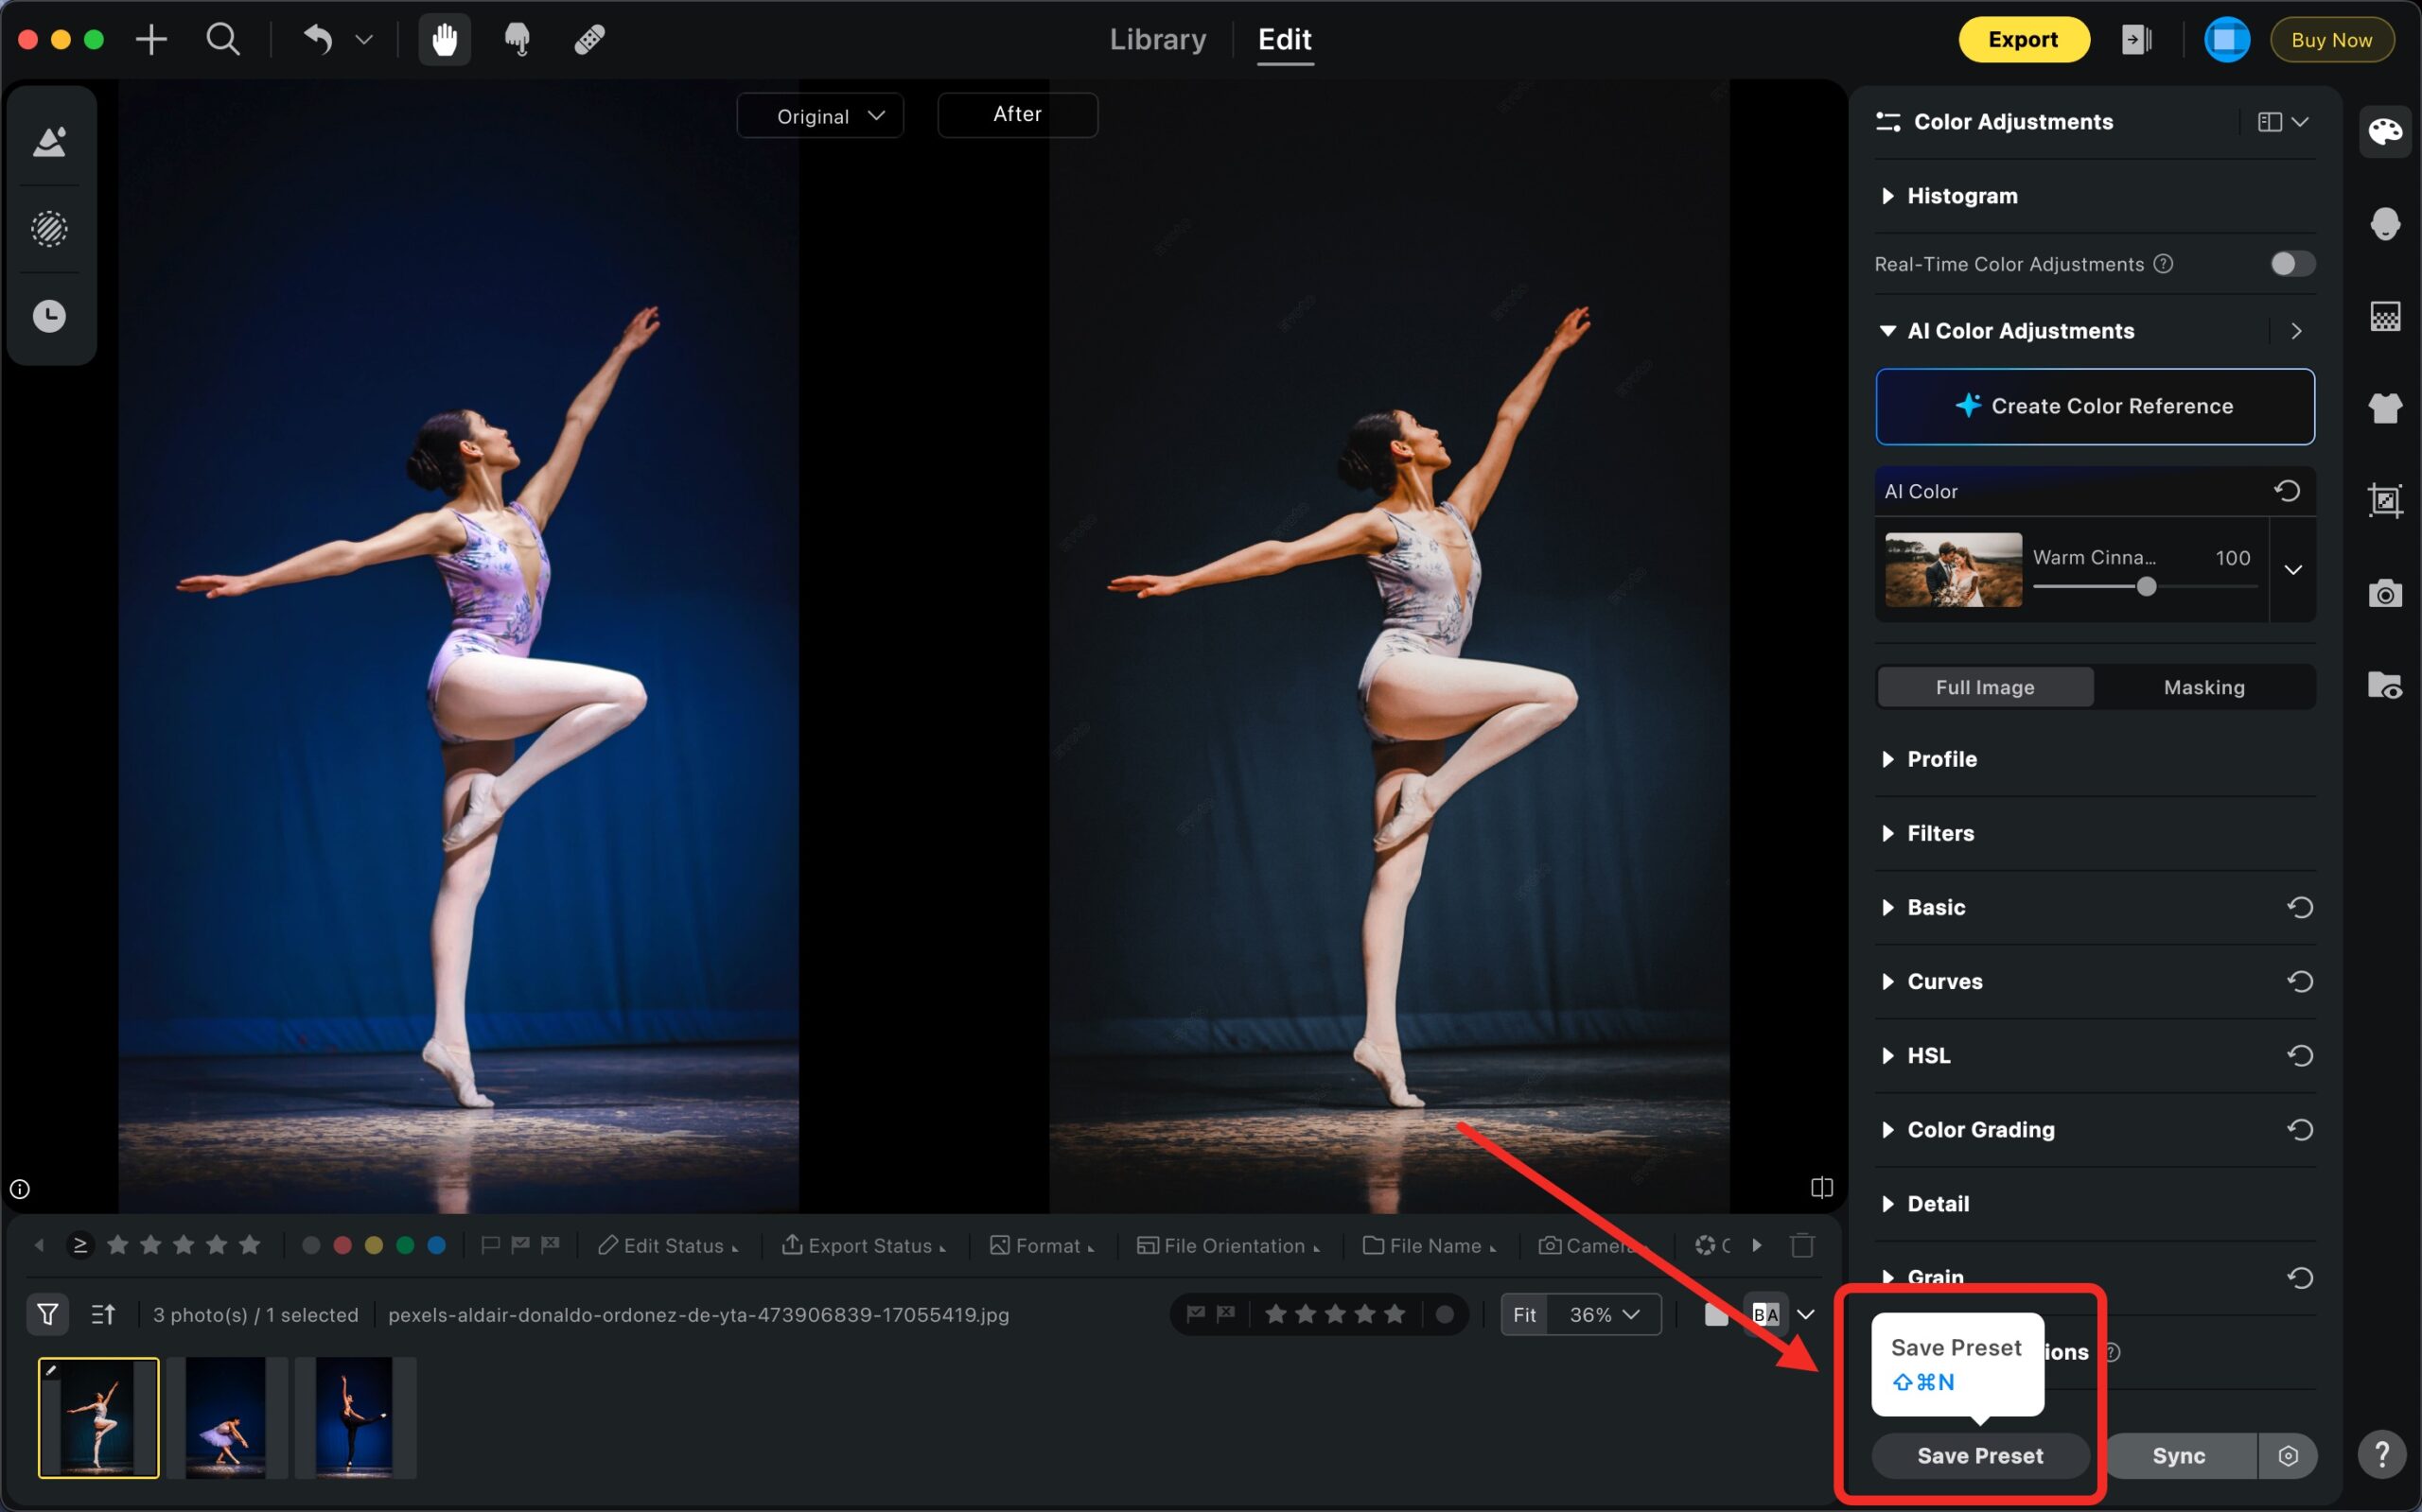Open the color palette panel icon
2422x1512 pixels.
(2384, 131)
